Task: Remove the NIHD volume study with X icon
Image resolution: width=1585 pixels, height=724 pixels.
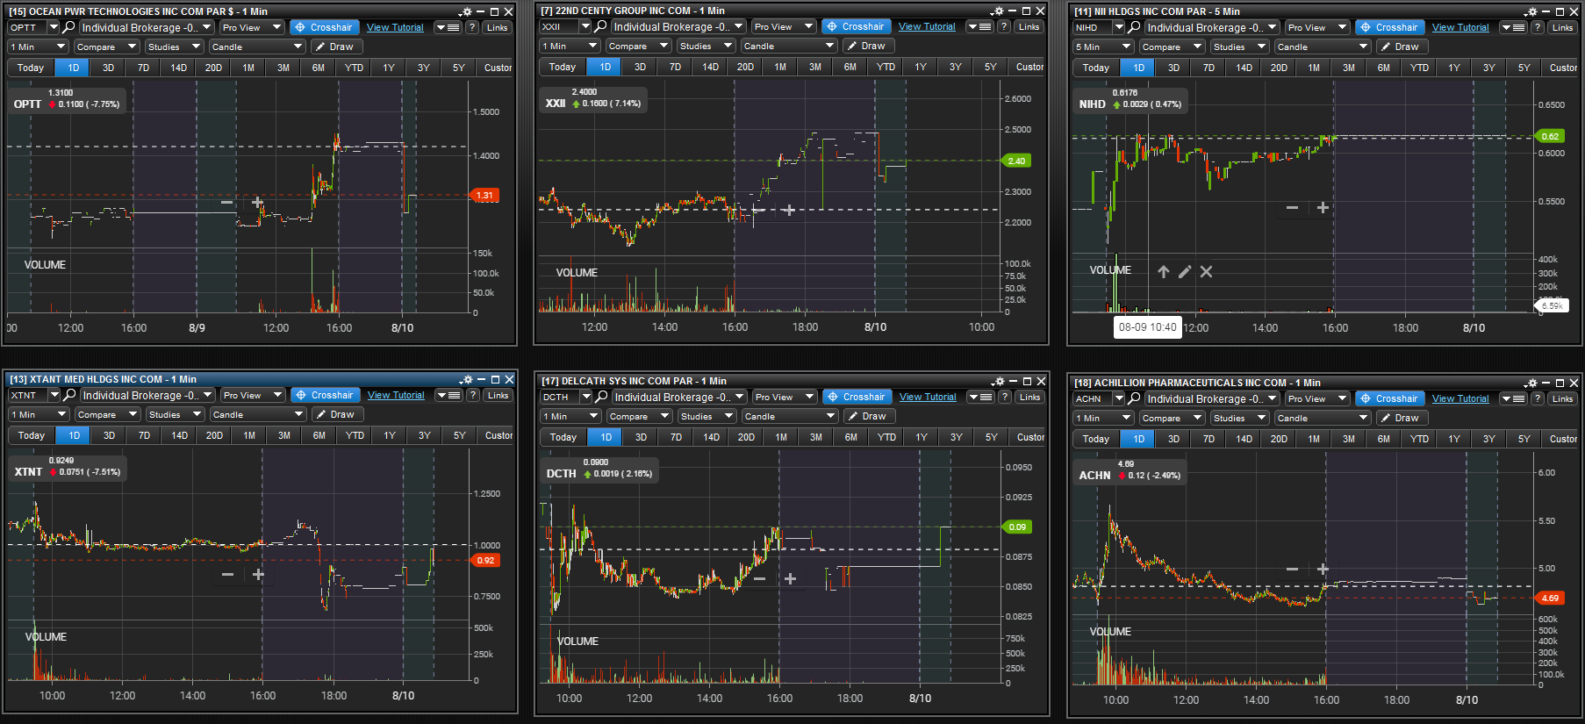Action: click(1207, 272)
